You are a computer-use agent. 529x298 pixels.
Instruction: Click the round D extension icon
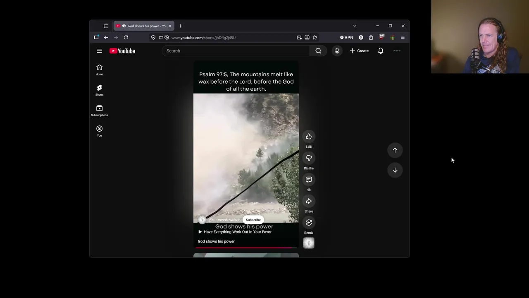coord(361,37)
